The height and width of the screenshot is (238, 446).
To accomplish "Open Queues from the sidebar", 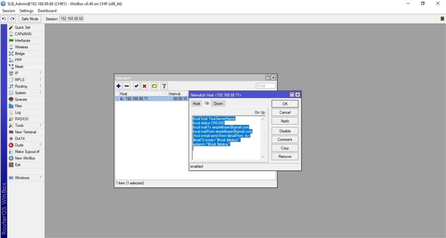I will click(x=26, y=99).
